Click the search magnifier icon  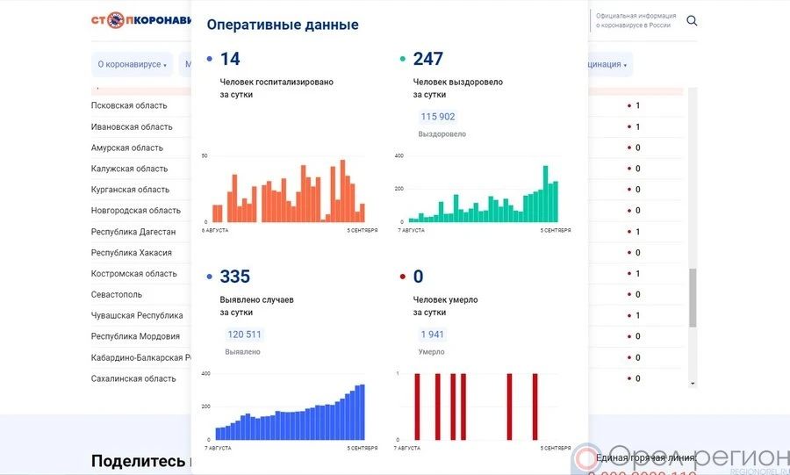692,21
